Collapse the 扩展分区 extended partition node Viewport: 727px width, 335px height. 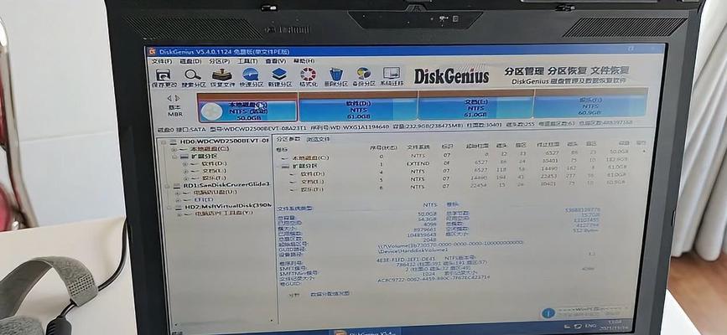click(174, 157)
